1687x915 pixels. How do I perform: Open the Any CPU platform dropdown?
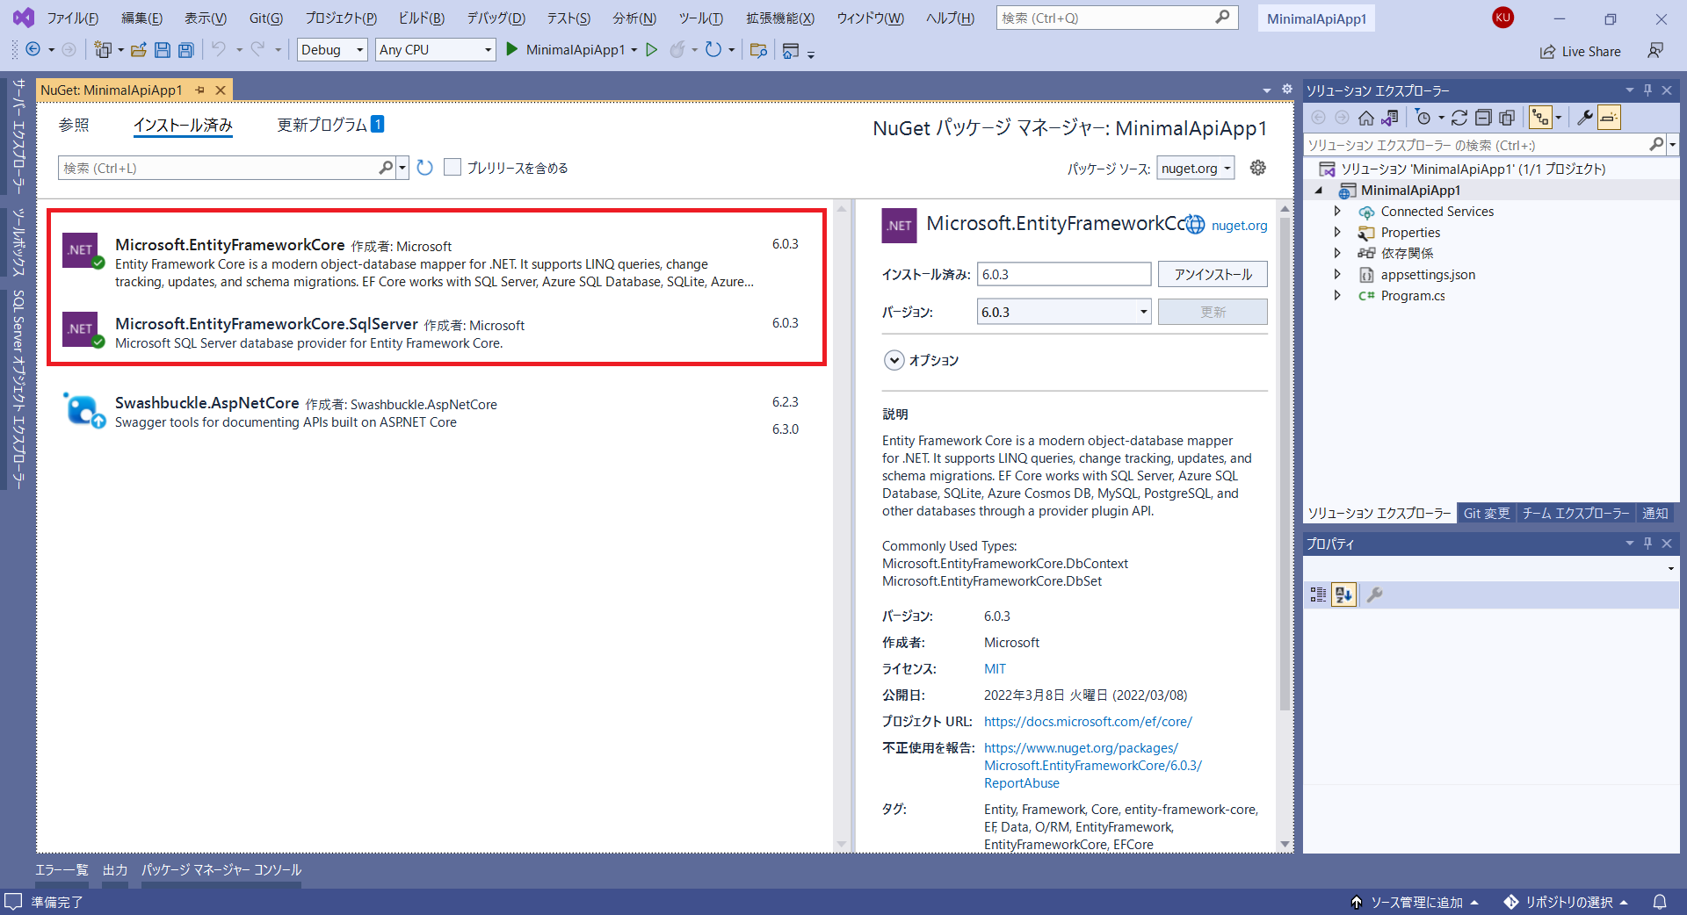click(436, 50)
